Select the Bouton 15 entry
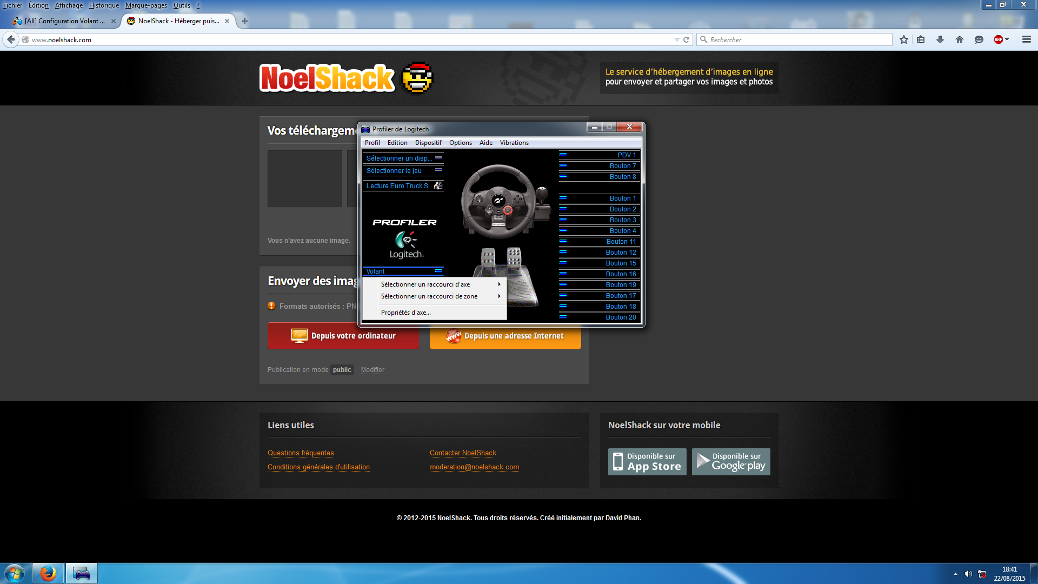Viewport: 1038px width, 584px height. point(600,263)
